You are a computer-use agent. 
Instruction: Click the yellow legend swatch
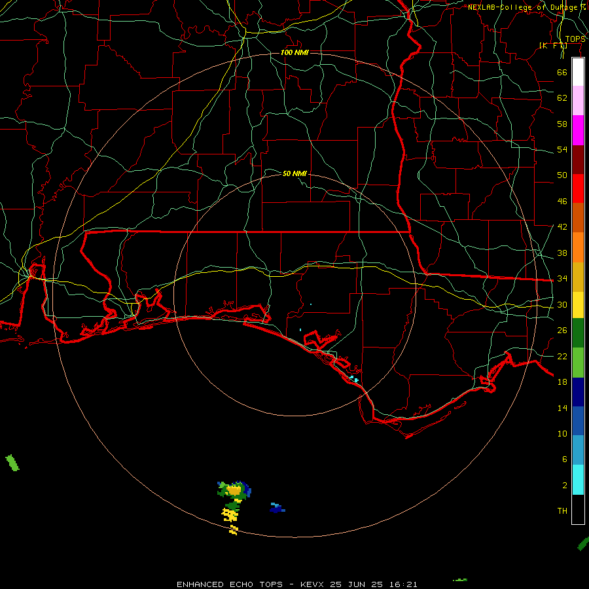[x=578, y=304]
